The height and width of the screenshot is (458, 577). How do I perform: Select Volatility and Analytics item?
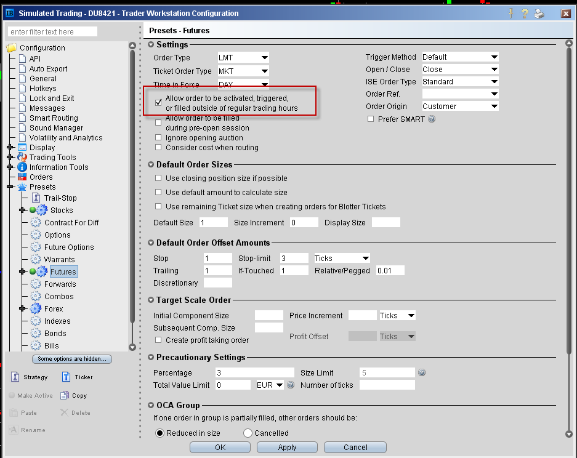pyautogui.click(x=66, y=137)
